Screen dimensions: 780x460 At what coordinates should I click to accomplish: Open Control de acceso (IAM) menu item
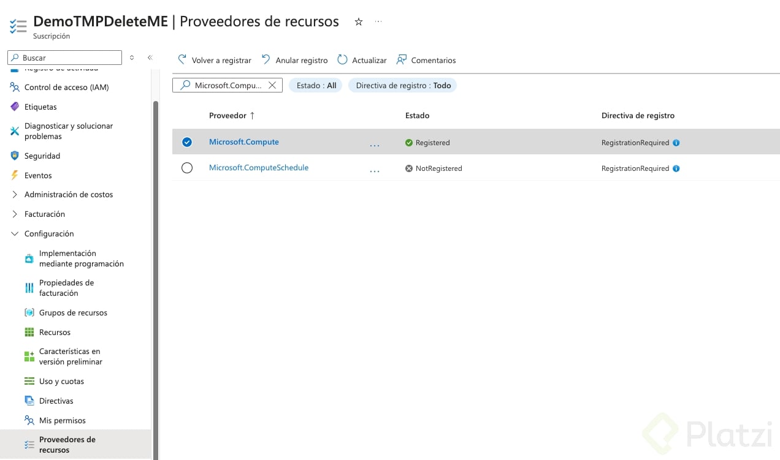tap(66, 87)
